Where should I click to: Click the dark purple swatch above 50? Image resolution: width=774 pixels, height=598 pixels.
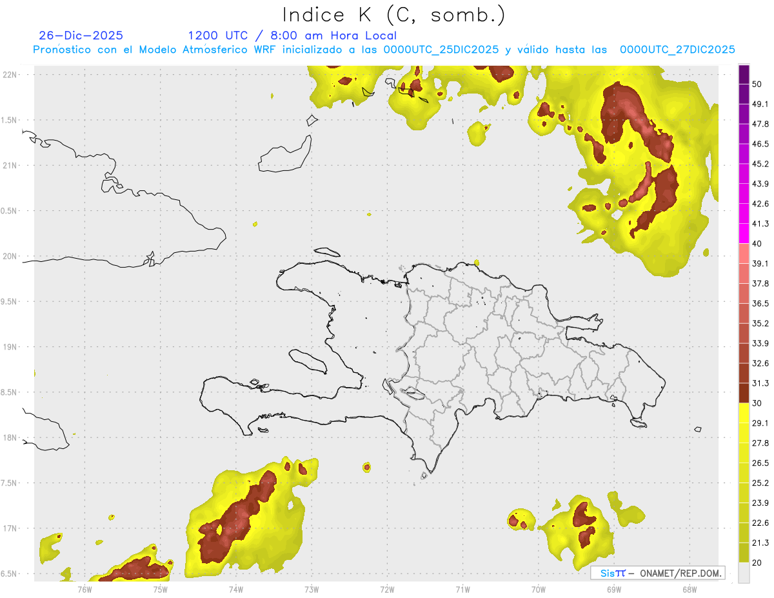point(744,74)
